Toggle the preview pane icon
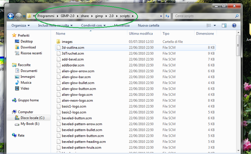This screenshot has width=251, height=154. (x=224, y=25)
